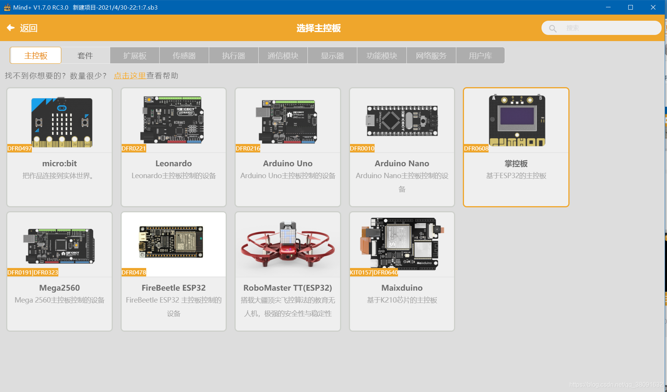The image size is (667, 392).
Task: Click description Mega 2560主控板控制的设备
Action: [59, 300]
